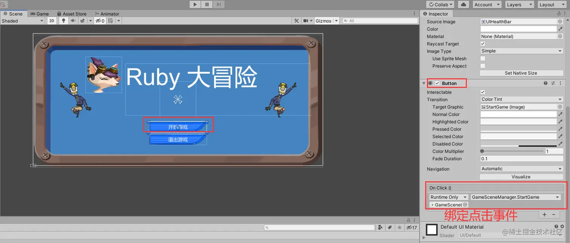Screen dimensions: 570x243
Task: Open the Button component presets icon
Action: click(x=553, y=83)
